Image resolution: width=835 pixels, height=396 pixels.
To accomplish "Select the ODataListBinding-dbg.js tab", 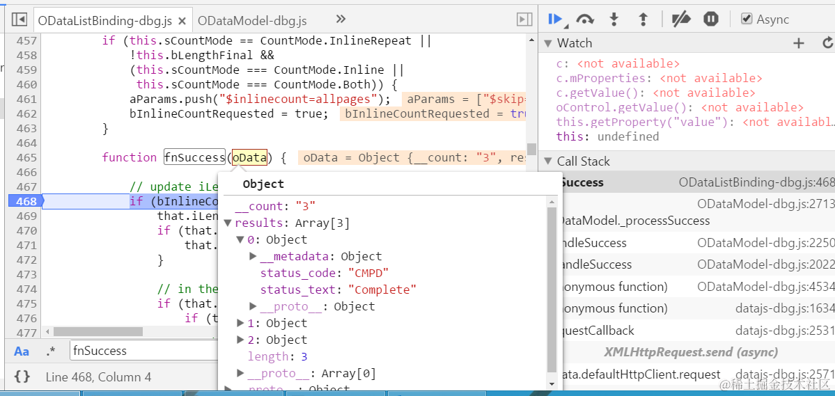I will [x=105, y=22].
